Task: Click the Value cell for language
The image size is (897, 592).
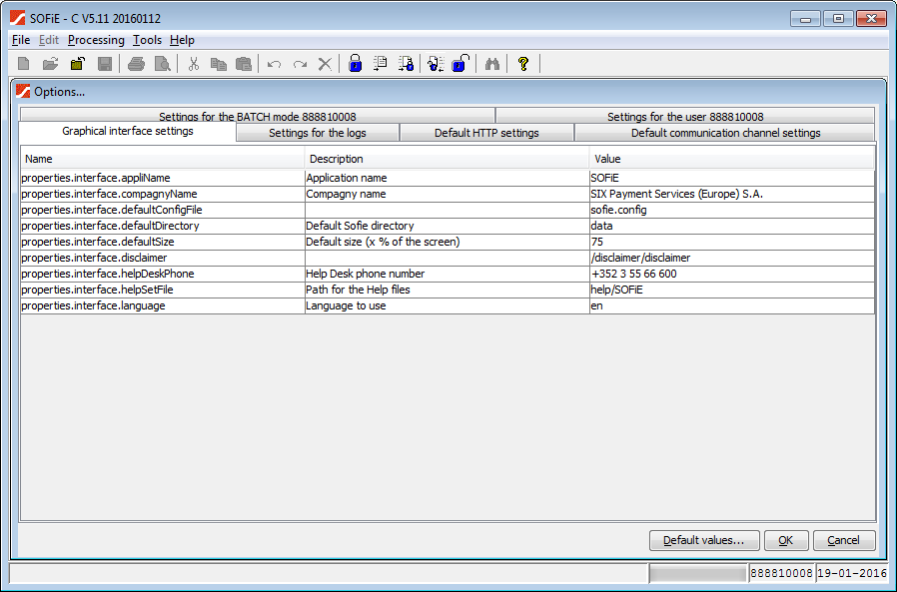Action: pos(731,305)
